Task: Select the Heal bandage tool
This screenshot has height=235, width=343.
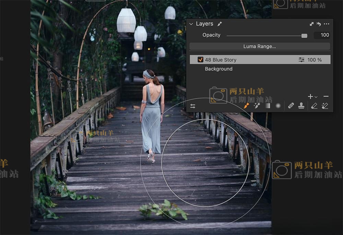Action: (x=291, y=106)
